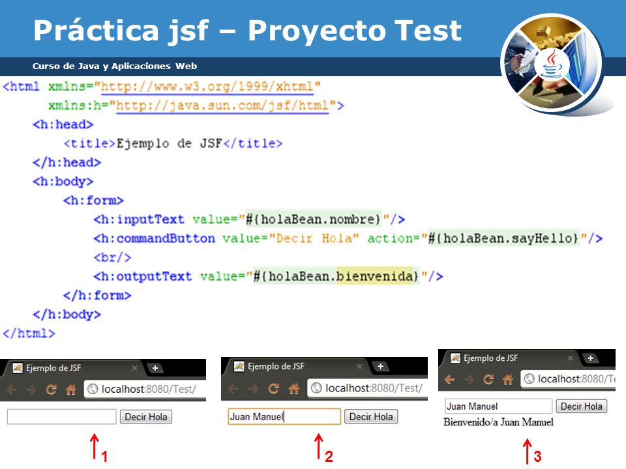This screenshot has height=469, width=626.
Task: Close Ejemplo de JSF tab in third browser
Action: click(571, 358)
